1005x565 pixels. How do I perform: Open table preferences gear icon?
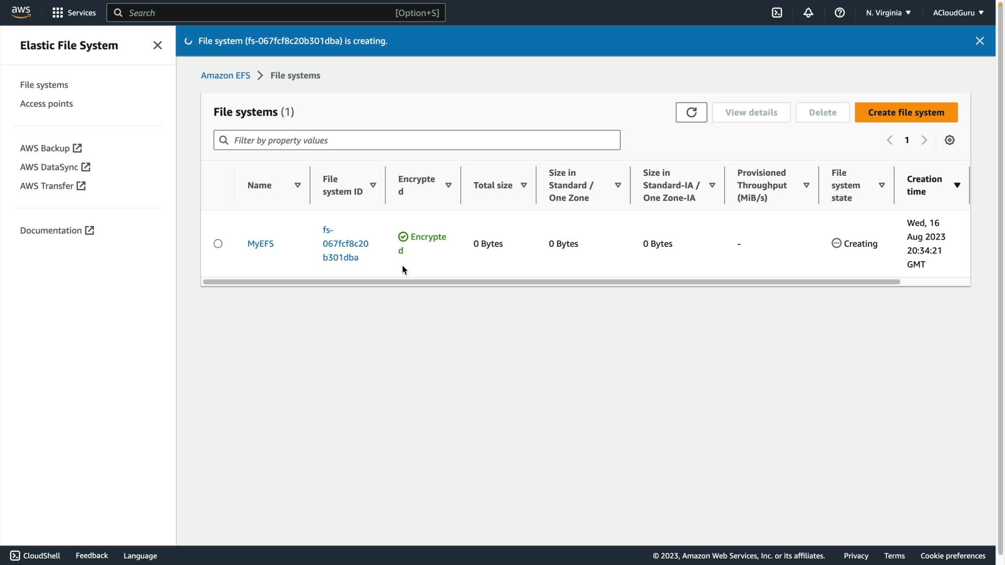pos(950,140)
